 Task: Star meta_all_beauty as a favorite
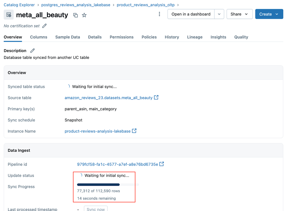pyautogui.click(x=84, y=15)
